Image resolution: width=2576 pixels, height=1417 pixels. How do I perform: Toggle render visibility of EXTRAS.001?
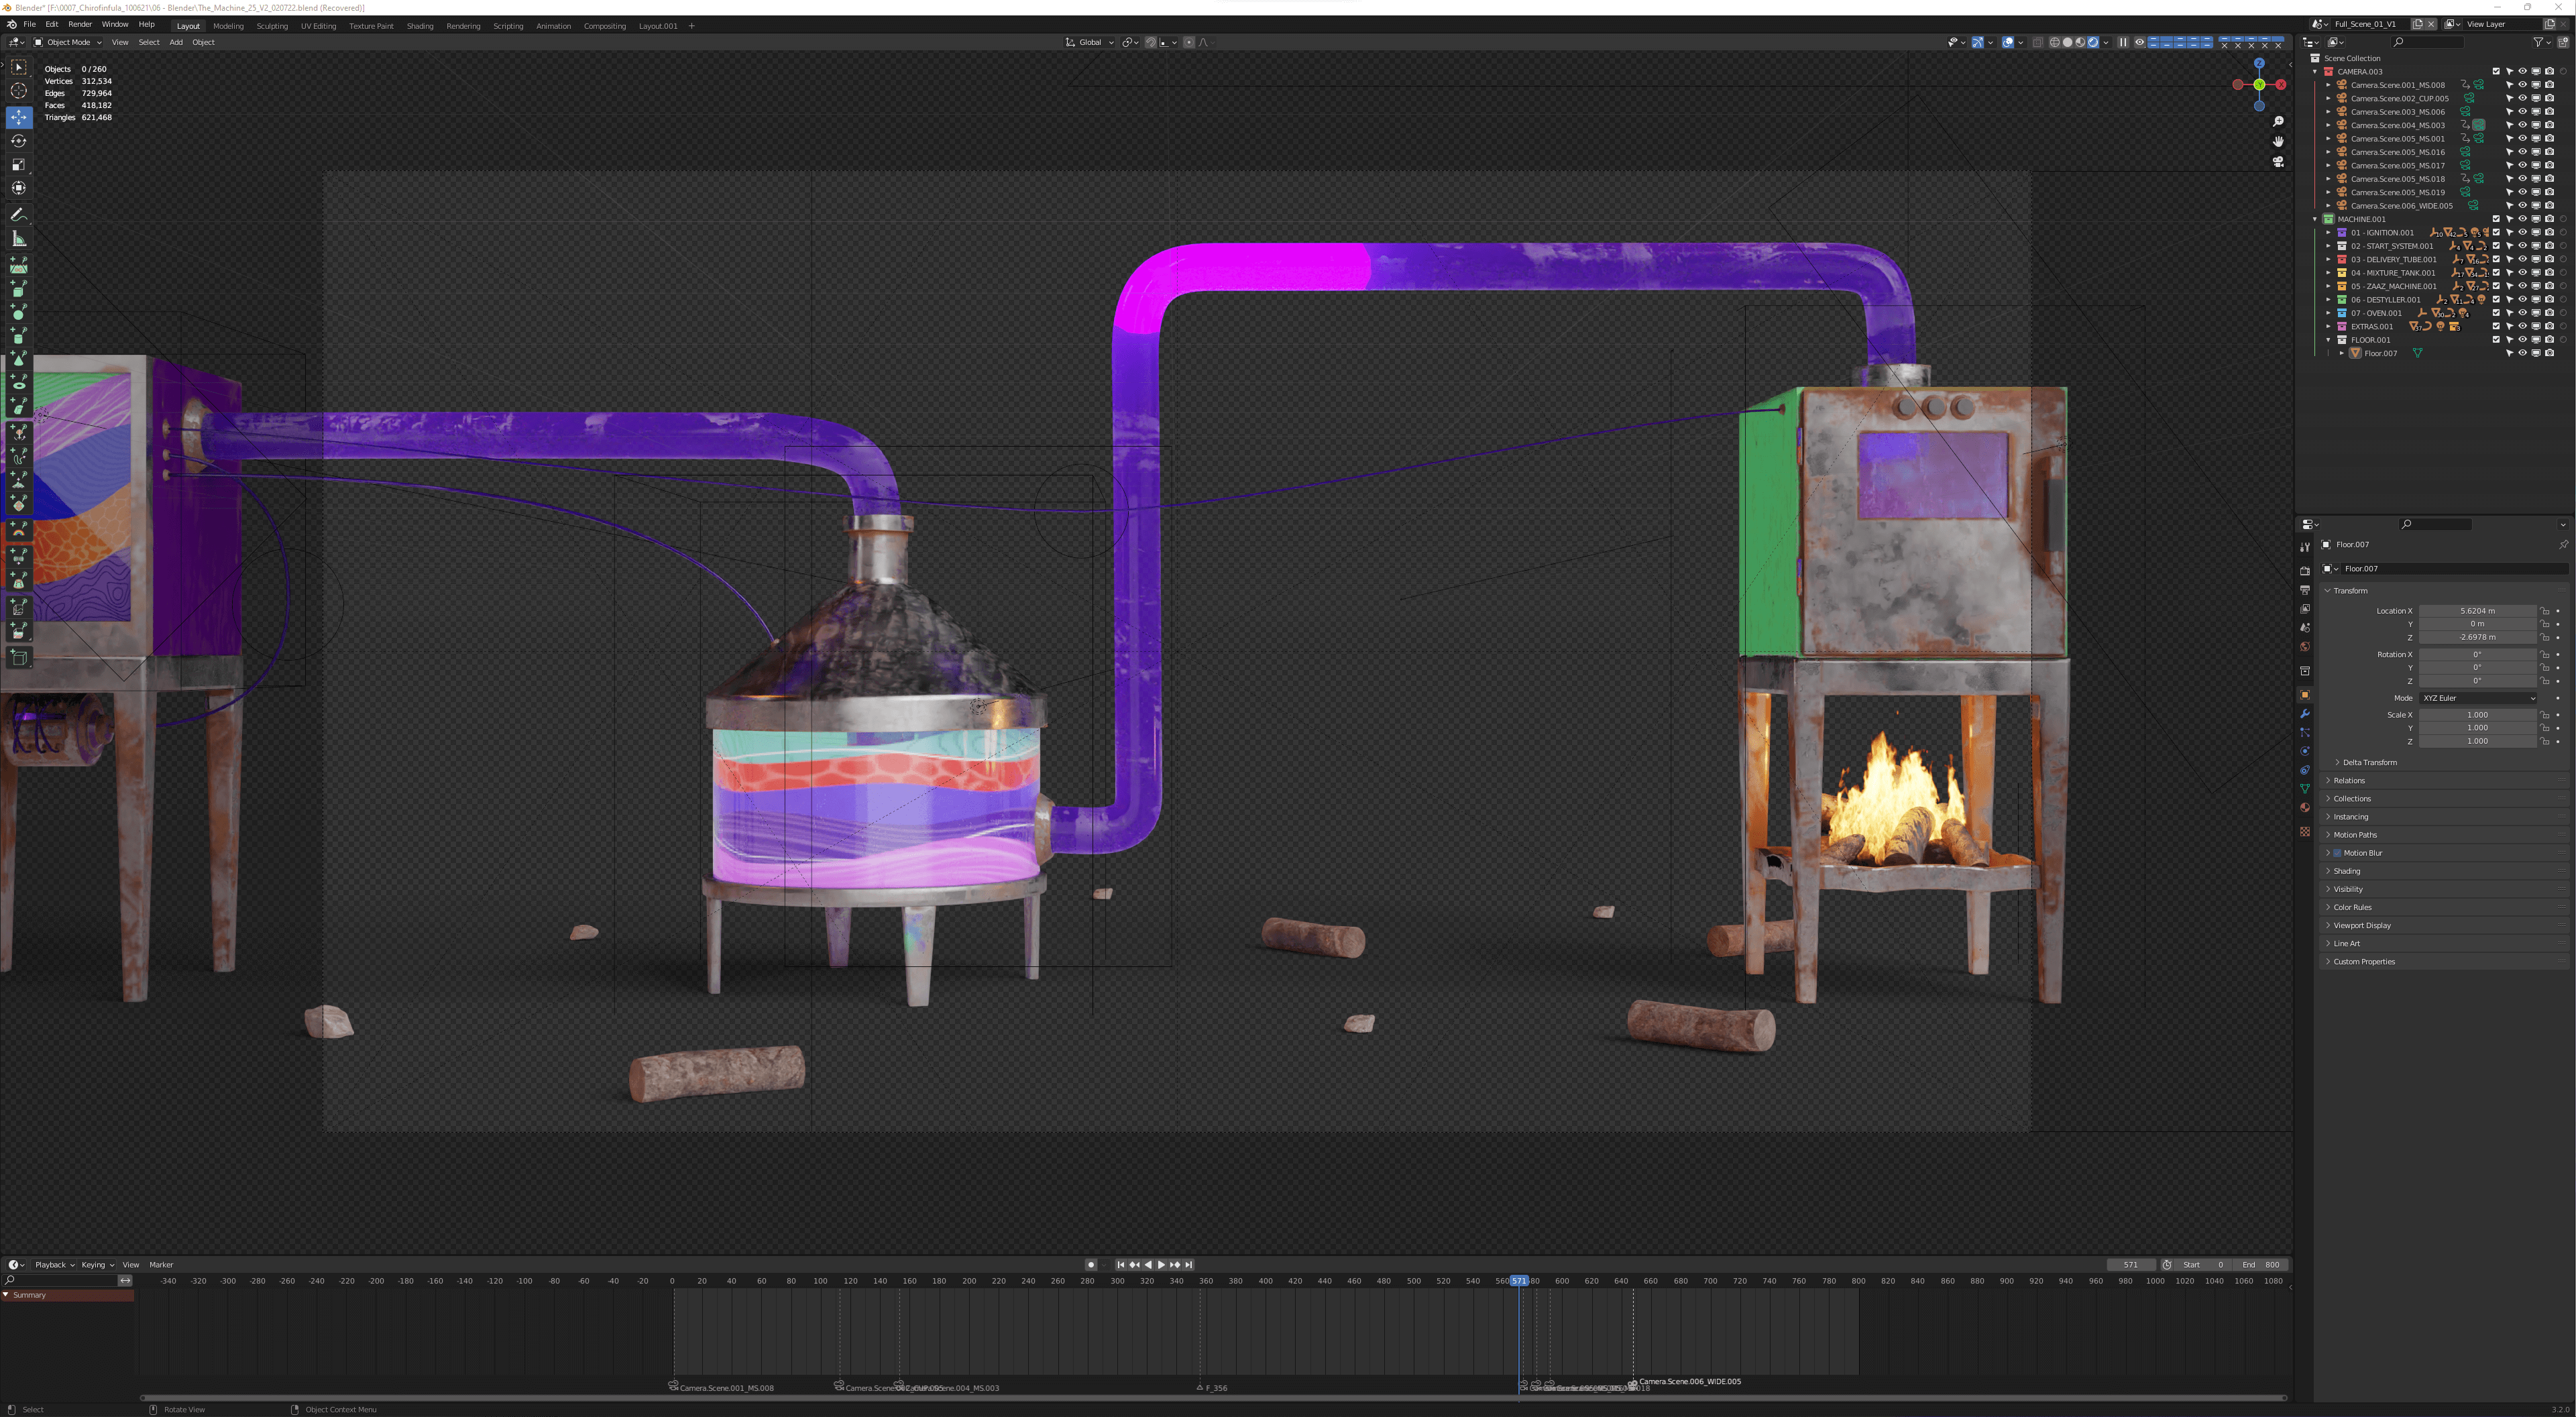pos(2549,326)
